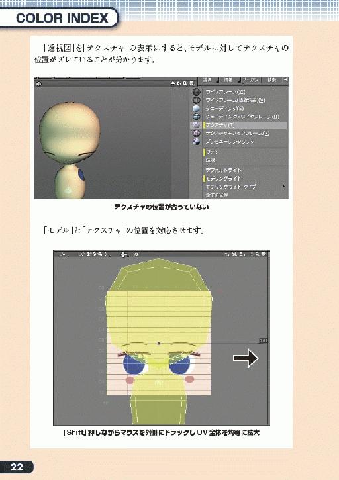Choose the hidden-line wireframe sphere icon
The height and width of the screenshot is (480, 339).
pos(196,100)
